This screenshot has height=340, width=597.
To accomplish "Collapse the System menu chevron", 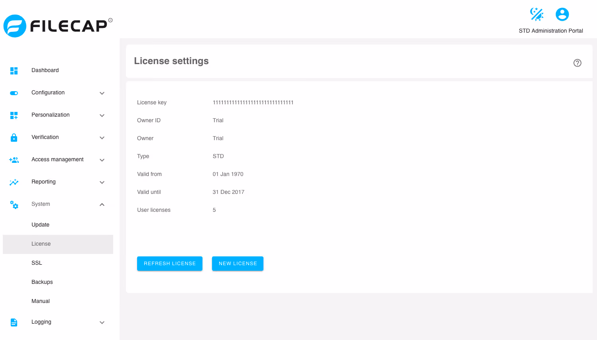I will pos(102,205).
